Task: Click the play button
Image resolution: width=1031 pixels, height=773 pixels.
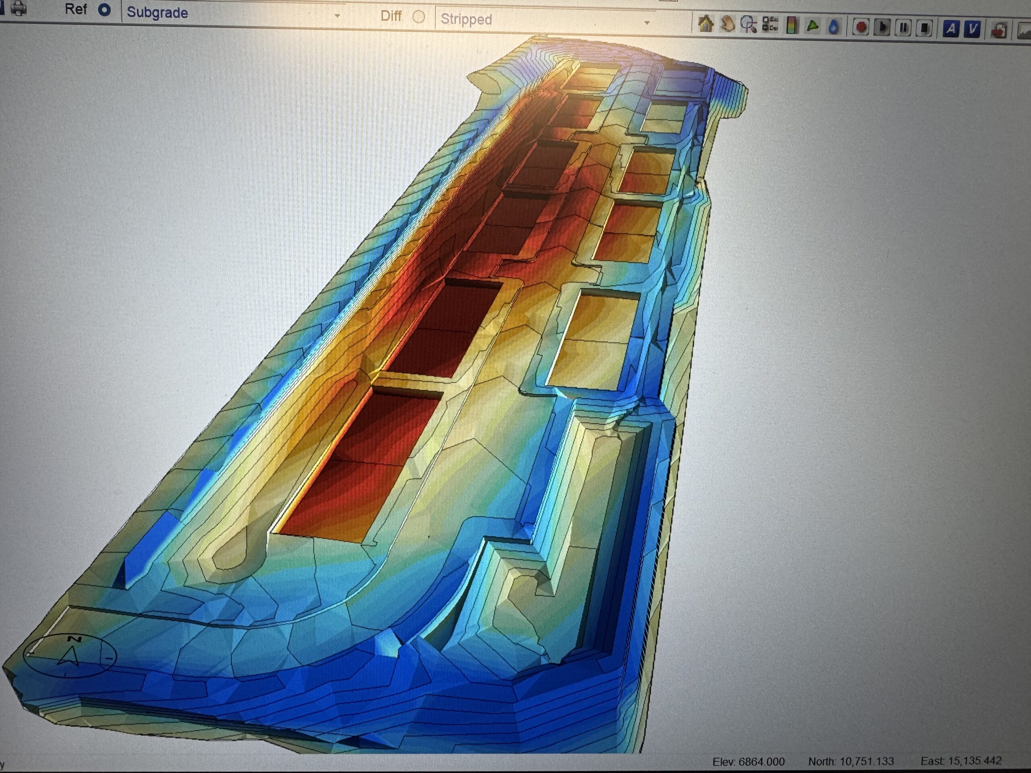Action: coord(882,28)
